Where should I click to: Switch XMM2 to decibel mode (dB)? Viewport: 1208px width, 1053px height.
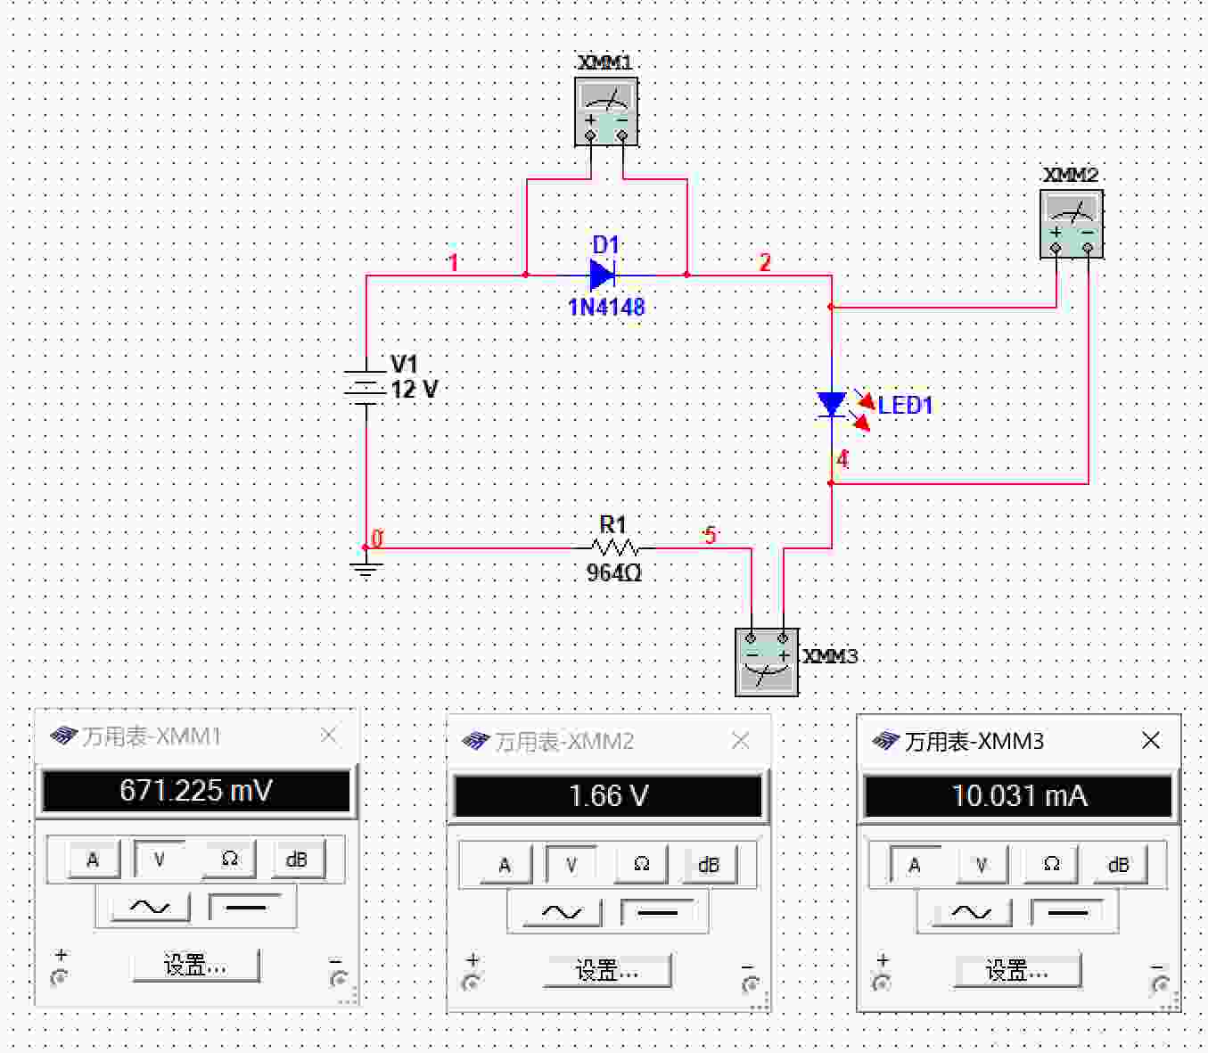(709, 865)
